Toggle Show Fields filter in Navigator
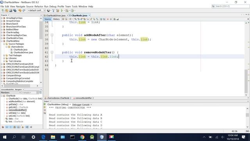The width and height of the screenshot is (250, 141). coord(7,127)
